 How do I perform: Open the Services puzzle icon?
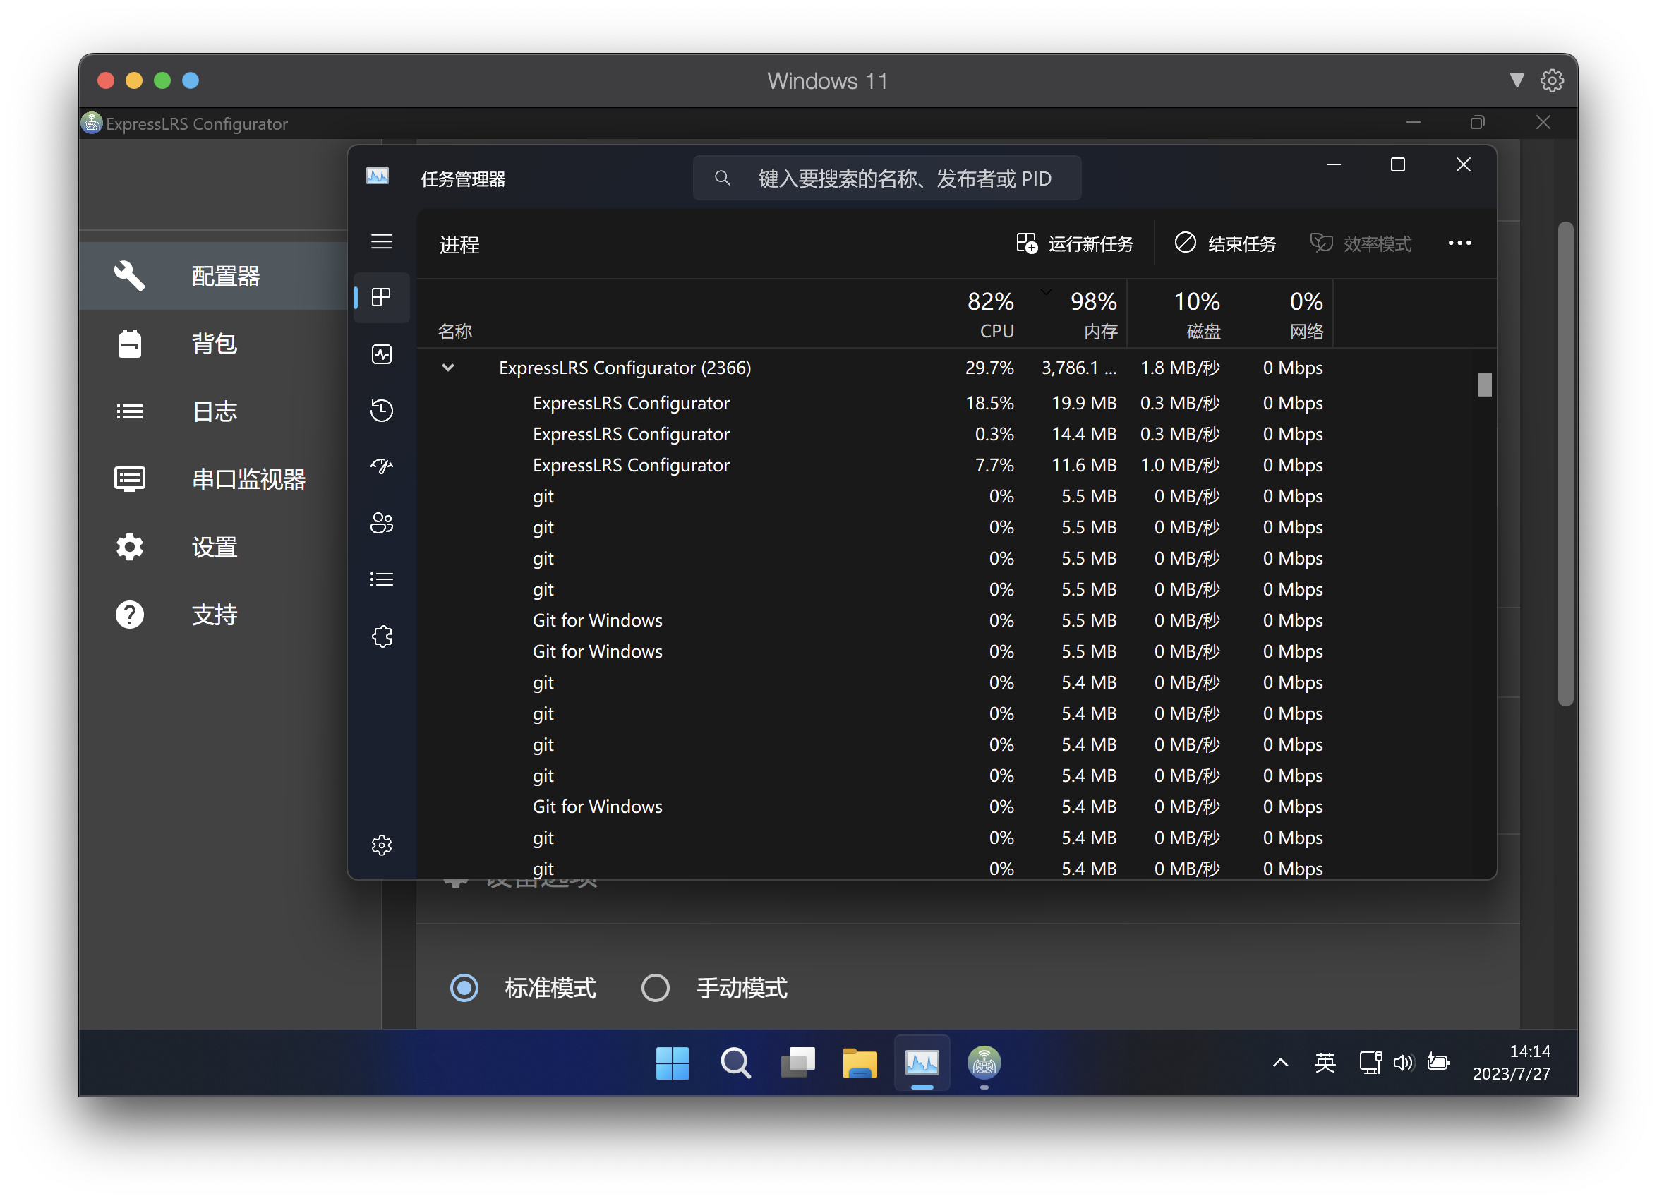point(381,636)
